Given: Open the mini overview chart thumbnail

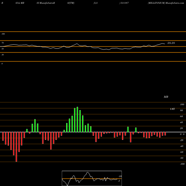Looking at the screenshot, I should point(92,178).
